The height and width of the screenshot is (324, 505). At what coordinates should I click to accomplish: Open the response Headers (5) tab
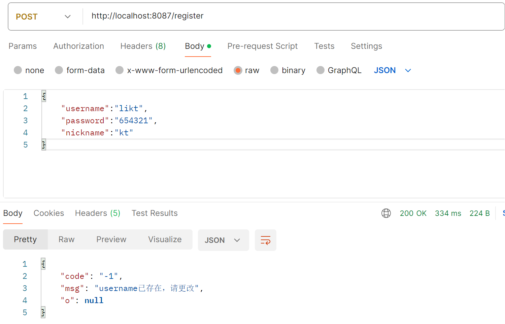98,213
